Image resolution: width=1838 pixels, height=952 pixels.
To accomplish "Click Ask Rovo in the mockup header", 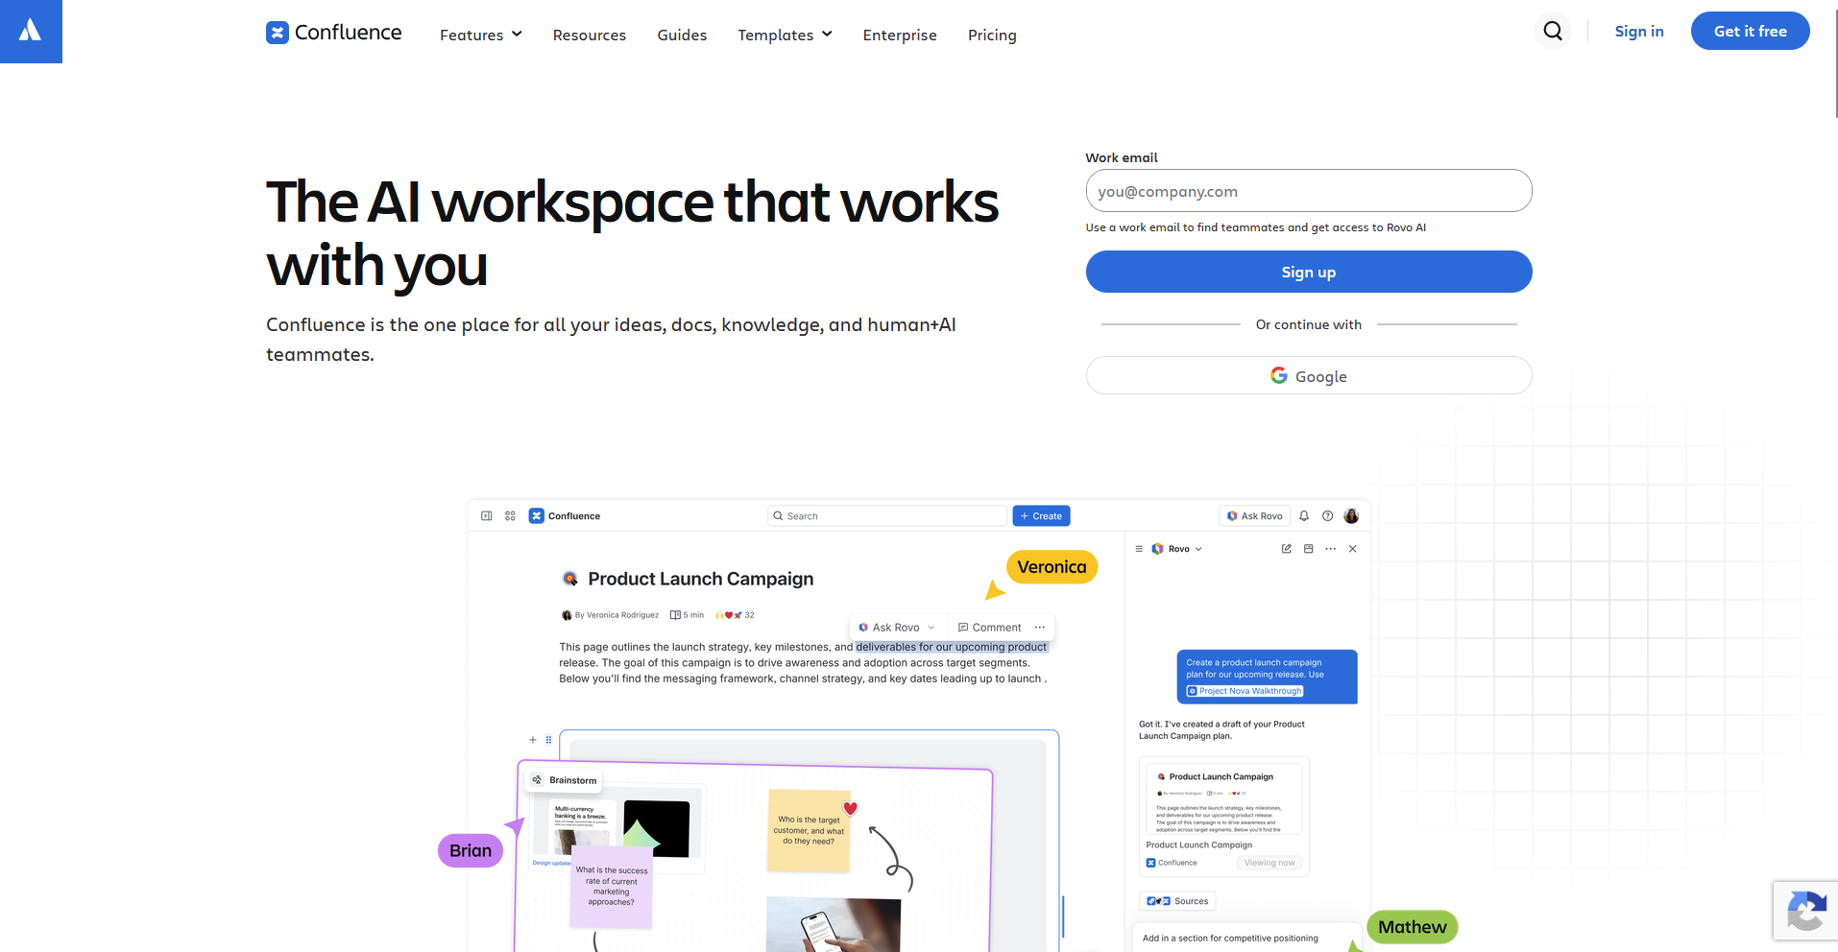I will (x=1255, y=516).
